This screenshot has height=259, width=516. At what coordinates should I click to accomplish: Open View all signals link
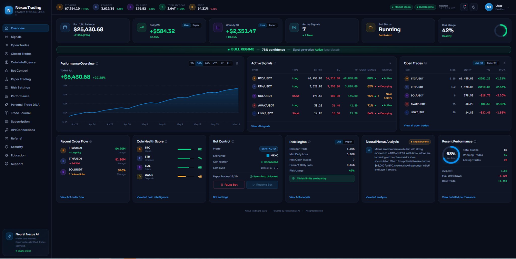pos(261,126)
